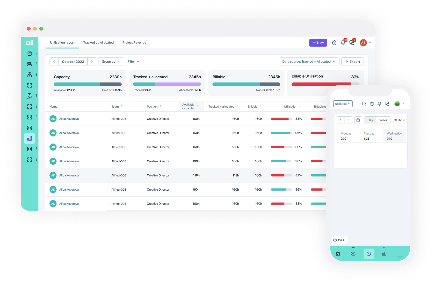The width and height of the screenshot is (435, 286).
Task: Go to next month after October 2023
Action: (92, 62)
